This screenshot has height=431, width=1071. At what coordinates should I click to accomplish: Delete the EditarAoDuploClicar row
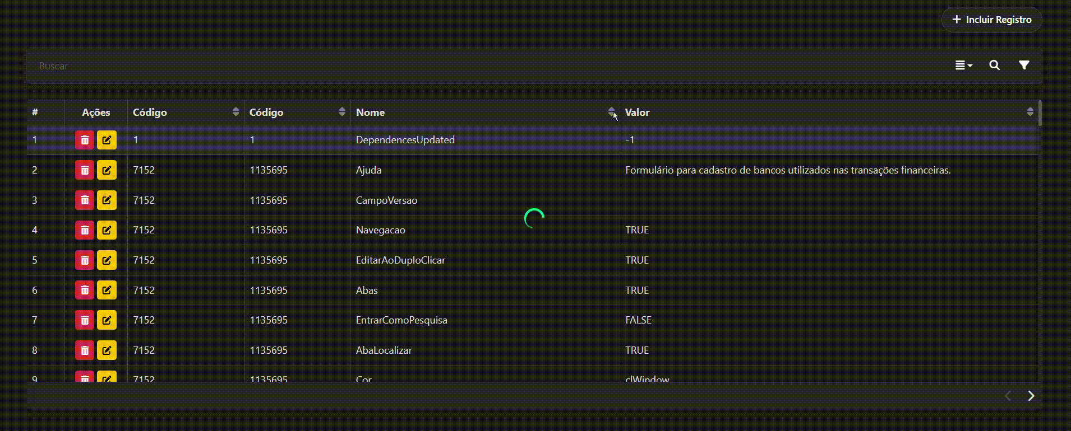85,260
